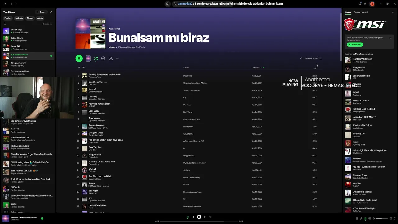Image resolution: width=398 pixels, height=224 pixels.
Task: Search within Your Library
Action: coord(5,24)
